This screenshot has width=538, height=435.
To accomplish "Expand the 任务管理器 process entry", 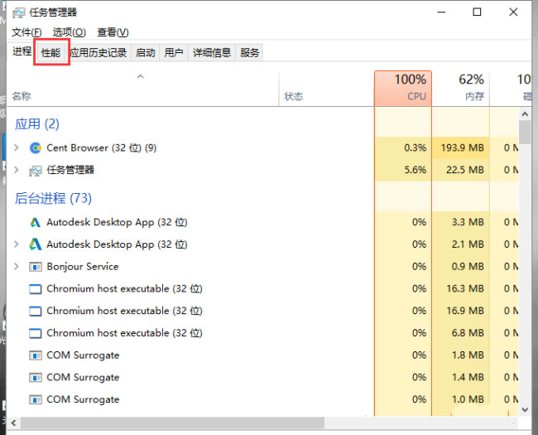I will click(x=17, y=170).
